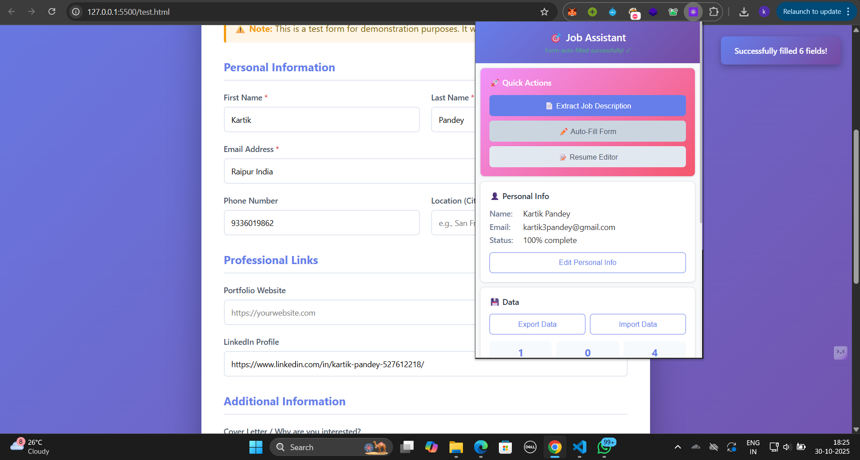The height and width of the screenshot is (460, 860).
Task: Click the Location input field
Action: [453, 223]
